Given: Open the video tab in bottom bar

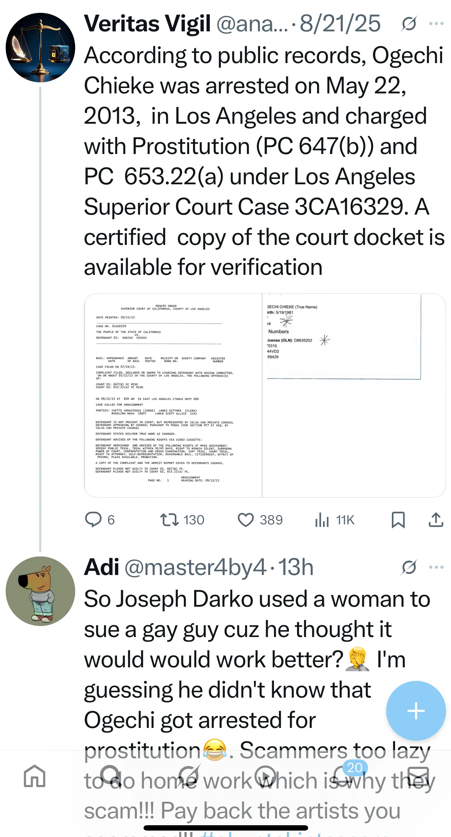Looking at the screenshot, I should click(x=266, y=776).
